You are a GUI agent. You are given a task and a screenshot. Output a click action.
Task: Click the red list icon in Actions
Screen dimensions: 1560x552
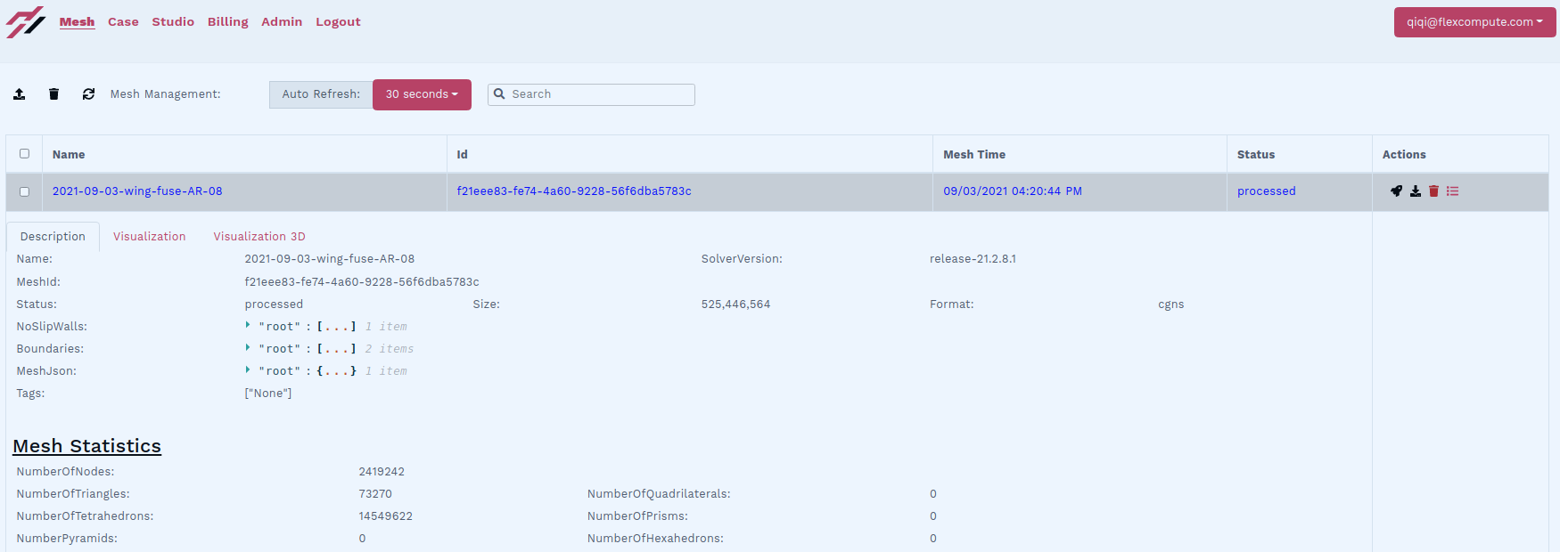click(x=1452, y=191)
